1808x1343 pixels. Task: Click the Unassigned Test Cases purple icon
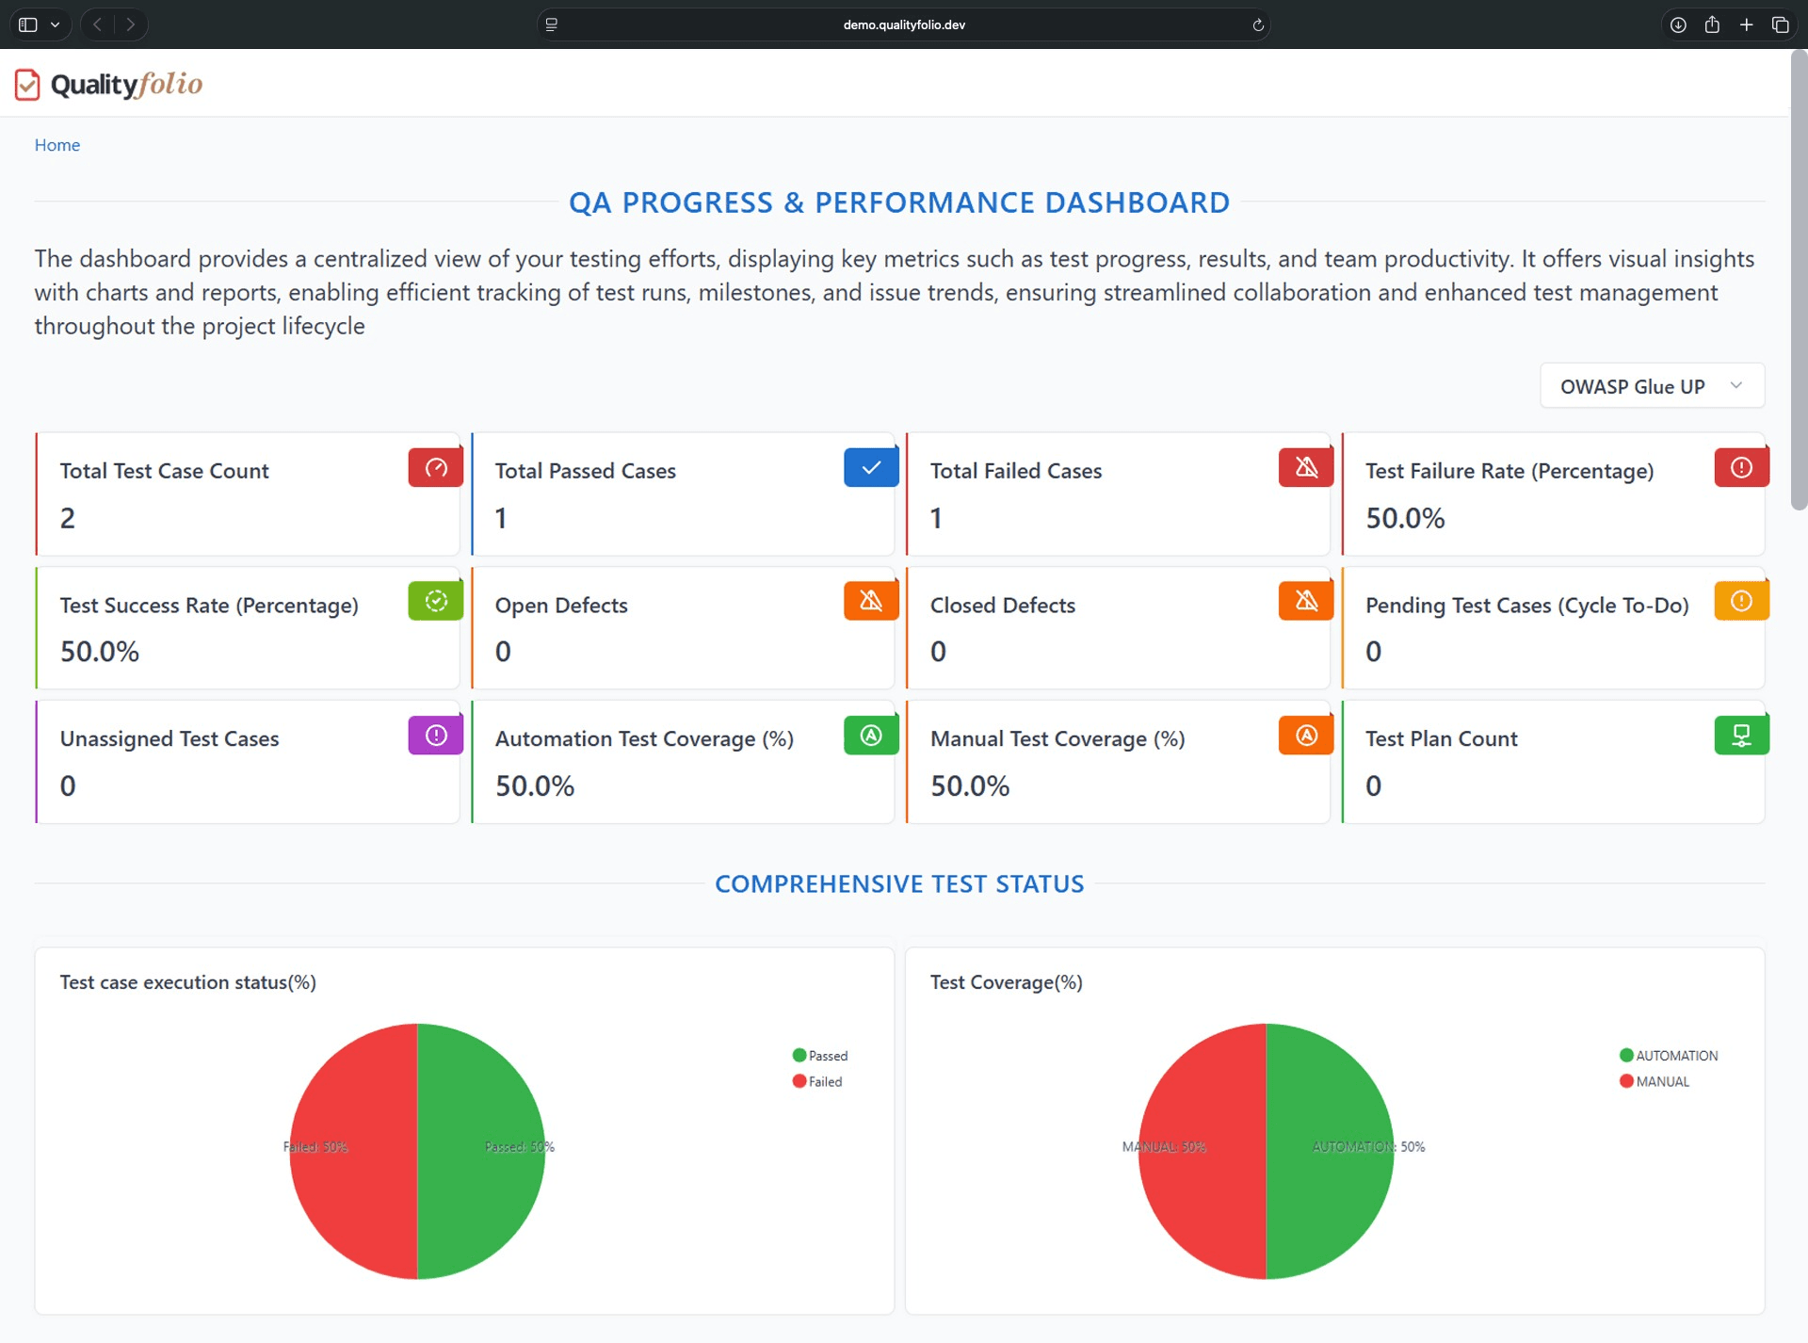pos(435,736)
